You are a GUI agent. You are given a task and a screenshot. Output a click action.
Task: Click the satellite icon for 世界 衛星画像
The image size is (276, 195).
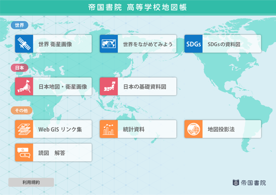coord(24,44)
